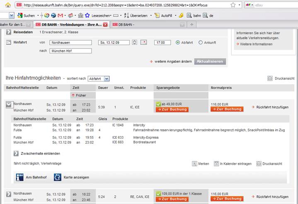Click the Karte anzeigen map icon
Screen dimensions: 298x204
coord(57,177)
